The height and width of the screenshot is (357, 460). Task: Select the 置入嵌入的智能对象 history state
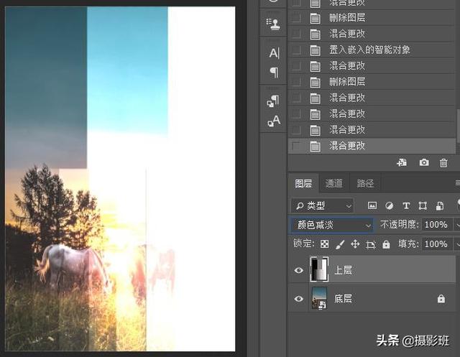pyautogui.click(x=371, y=50)
